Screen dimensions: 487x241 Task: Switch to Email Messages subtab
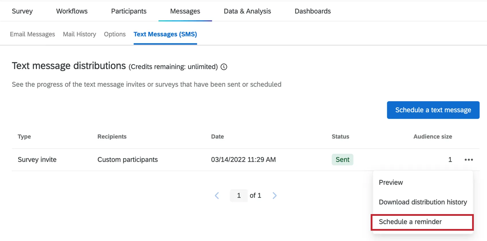click(32, 34)
